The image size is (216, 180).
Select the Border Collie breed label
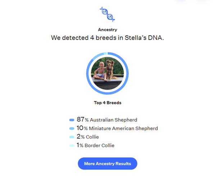pos(100,146)
